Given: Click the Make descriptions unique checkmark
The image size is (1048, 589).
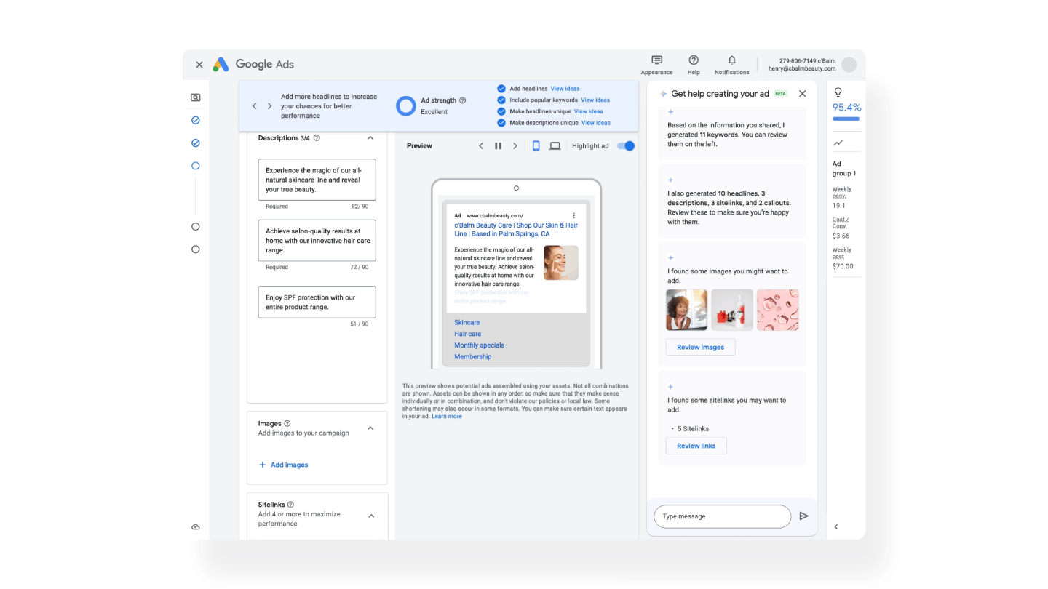Looking at the screenshot, I should pyautogui.click(x=501, y=123).
